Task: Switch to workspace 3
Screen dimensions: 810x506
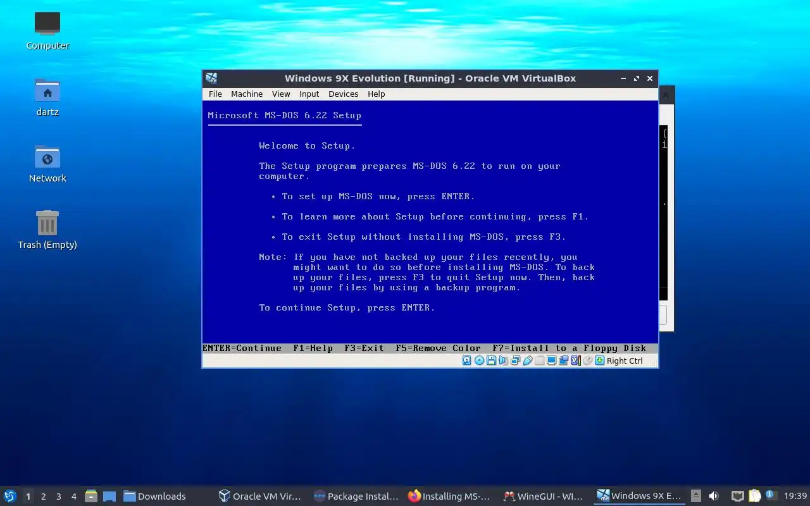Action: tap(58, 497)
